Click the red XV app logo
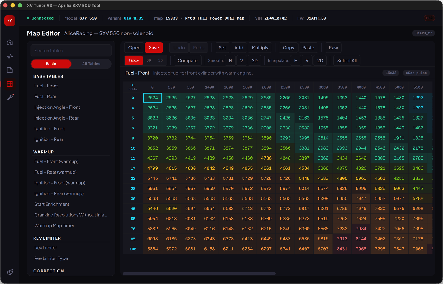443x284 pixels. point(10,21)
